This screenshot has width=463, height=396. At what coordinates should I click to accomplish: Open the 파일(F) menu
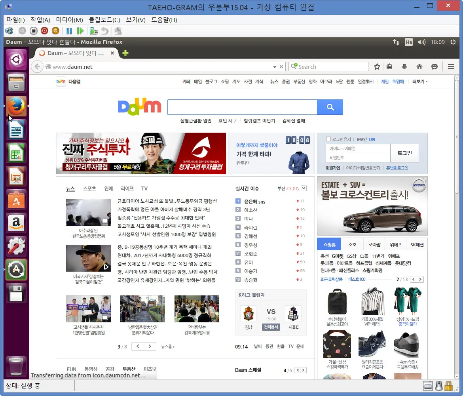[x=16, y=20]
